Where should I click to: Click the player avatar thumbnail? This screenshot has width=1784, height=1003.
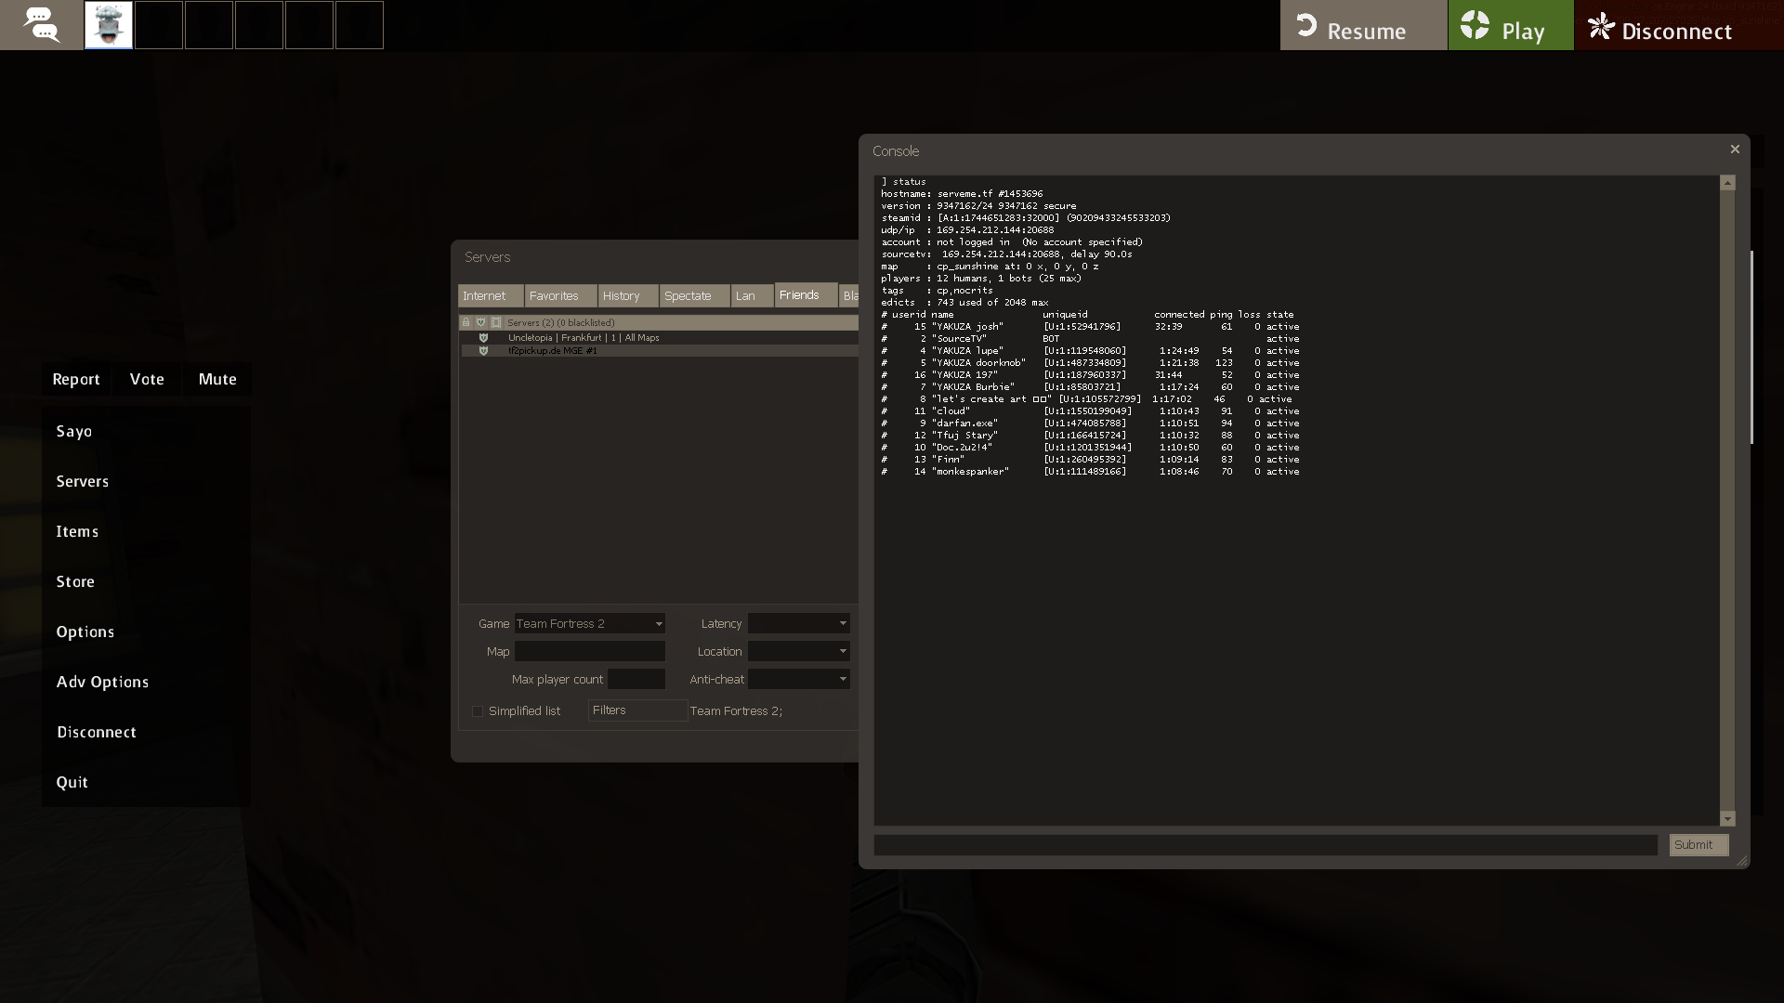pos(109,25)
